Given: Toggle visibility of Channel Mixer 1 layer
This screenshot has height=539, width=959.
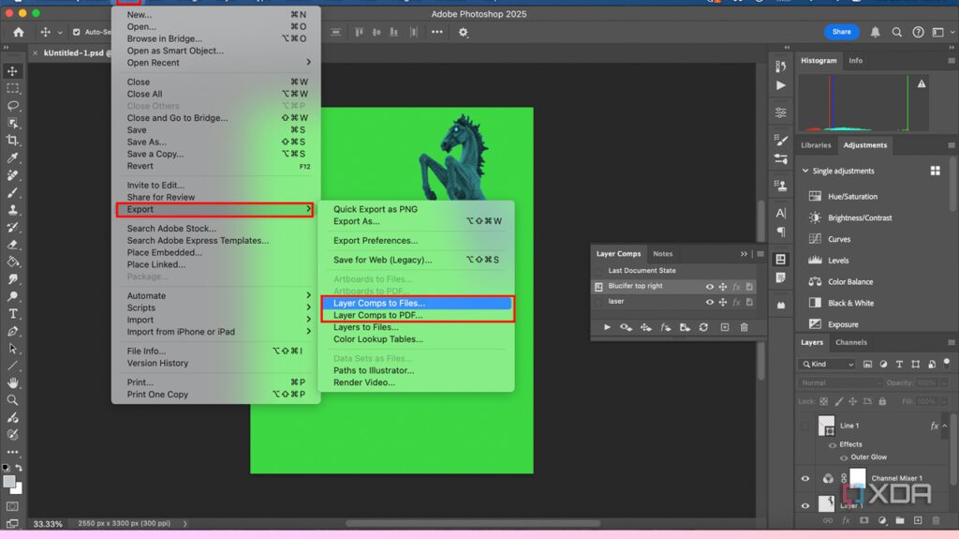Looking at the screenshot, I should point(804,479).
